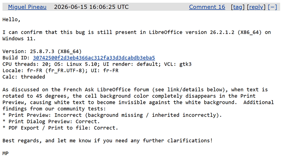The width and height of the screenshot is (281, 158).
Task: Click the 'Version: 25.8.7.3 (X86_64)' text
Action: pyautogui.click(x=42, y=51)
